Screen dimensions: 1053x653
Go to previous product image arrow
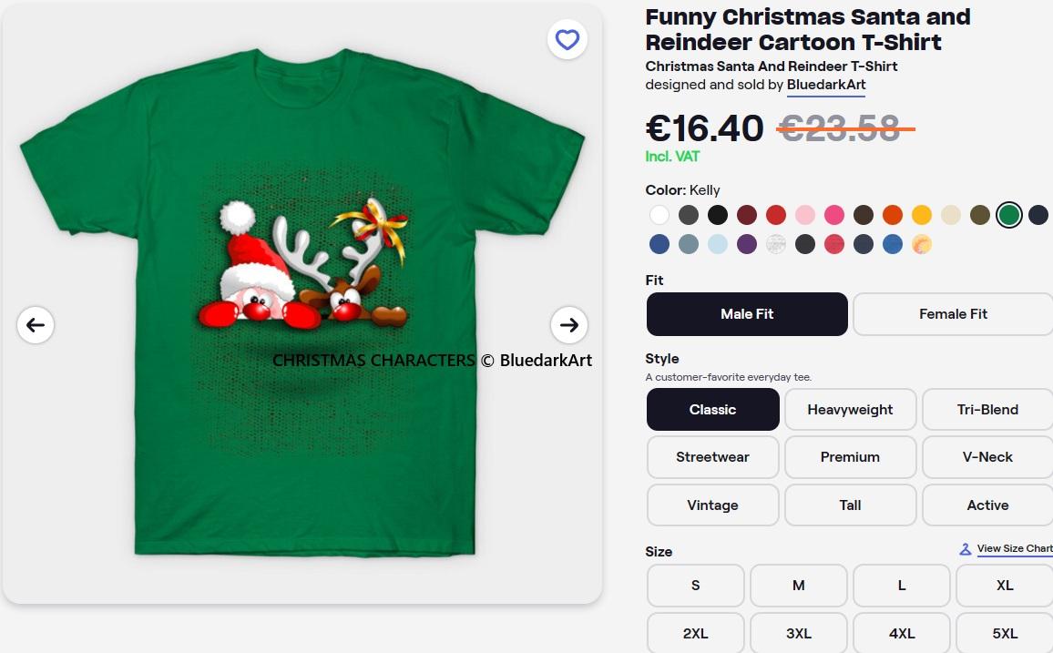(36, 325)
